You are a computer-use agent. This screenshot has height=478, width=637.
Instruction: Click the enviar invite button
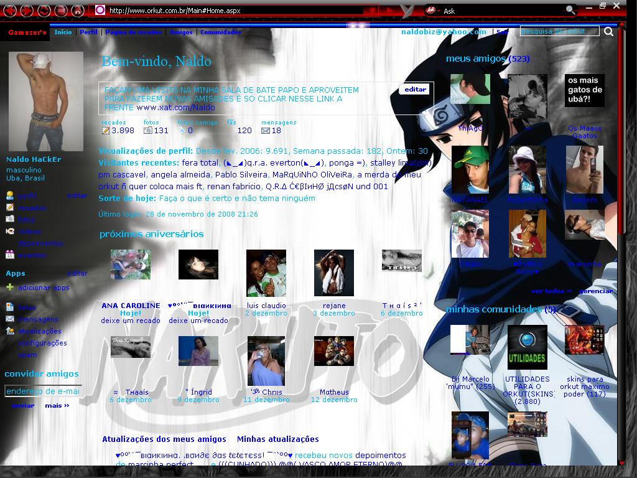point(23,406)
